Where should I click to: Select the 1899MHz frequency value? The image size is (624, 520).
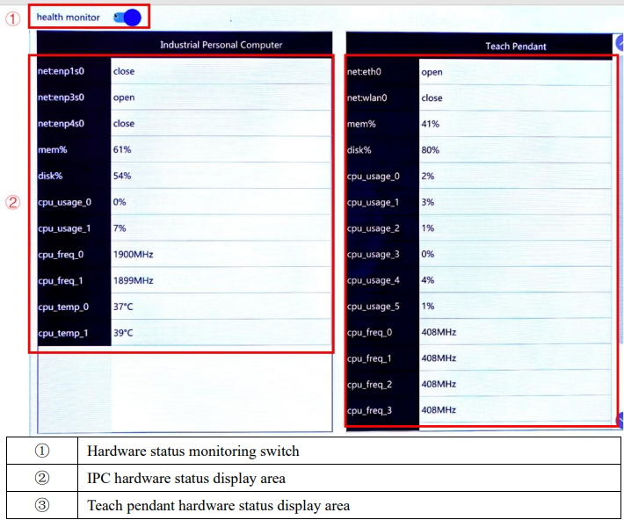pyautogui.click(x=134, y=281)
